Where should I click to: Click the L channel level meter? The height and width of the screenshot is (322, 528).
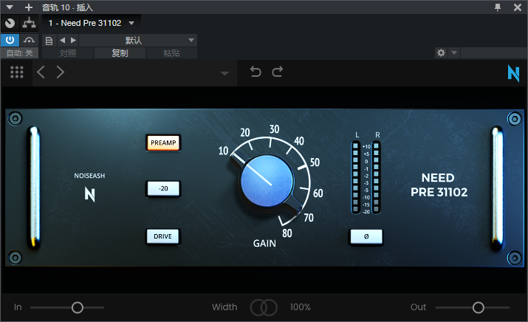click(x=356, y=177)
